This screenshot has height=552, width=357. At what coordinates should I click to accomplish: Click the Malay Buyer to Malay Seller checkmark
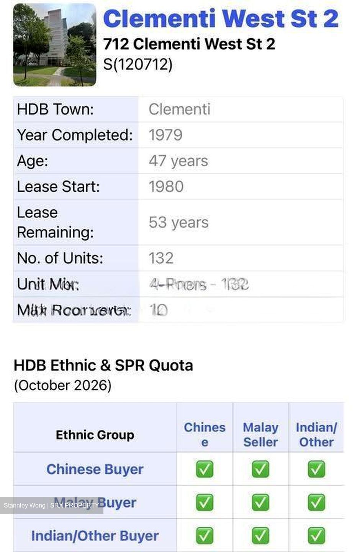click(260, 502)
